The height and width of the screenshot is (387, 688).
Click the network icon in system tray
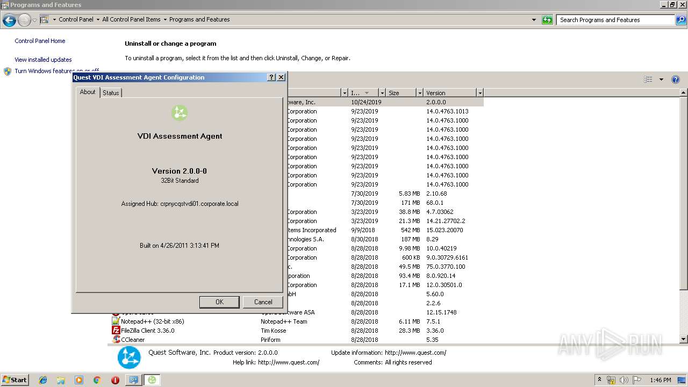point(611,380)
